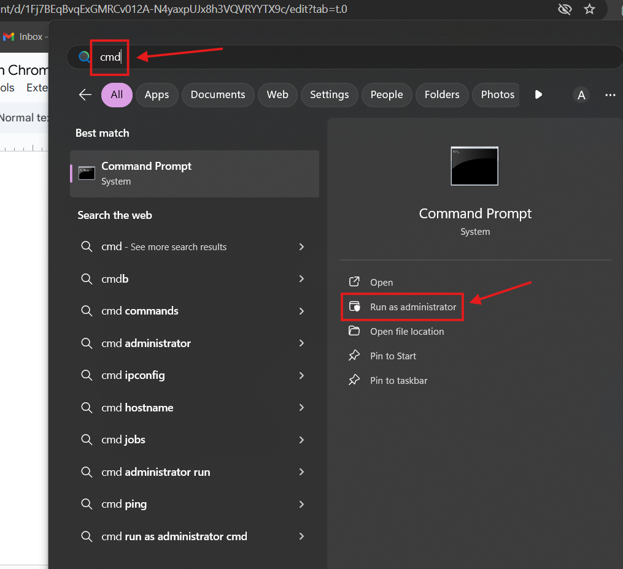Click the search icon beside 'cmd ipconfig'
This screenshot has width=623, height=569.
coord(87,375)
